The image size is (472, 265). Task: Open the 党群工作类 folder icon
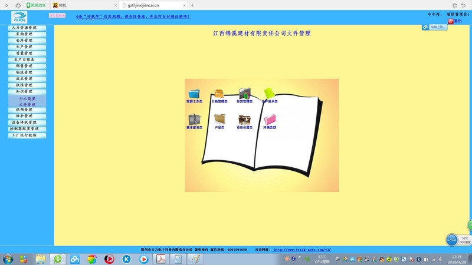[194, 94]
